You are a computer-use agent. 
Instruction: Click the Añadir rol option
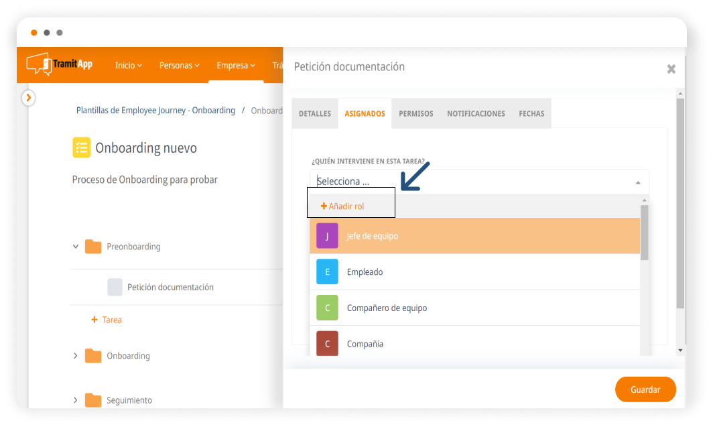(342, 206)
